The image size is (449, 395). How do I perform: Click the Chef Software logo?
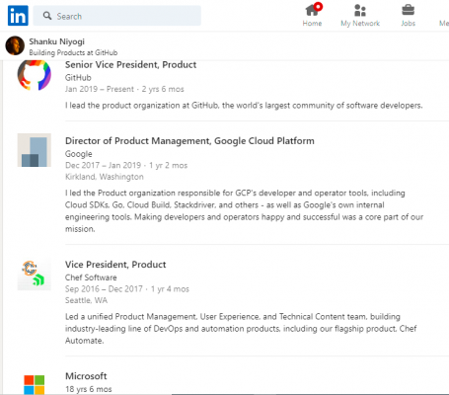tap(35, 274)
